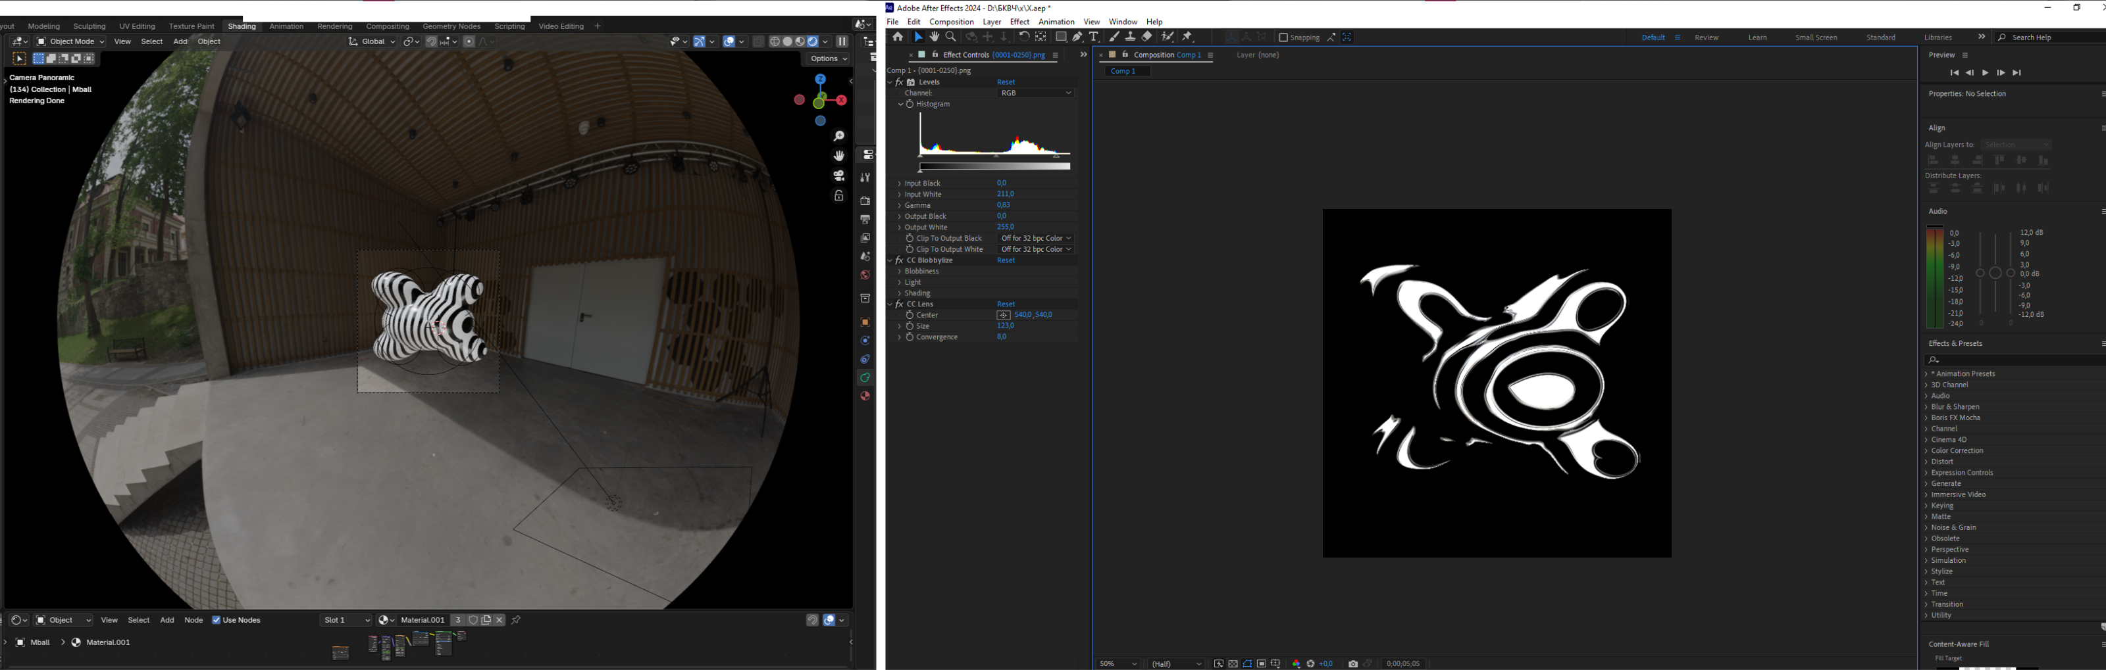The image size is (2106, 670).
Task: Open the Channel RGB dropdown
Action: 1035,93
